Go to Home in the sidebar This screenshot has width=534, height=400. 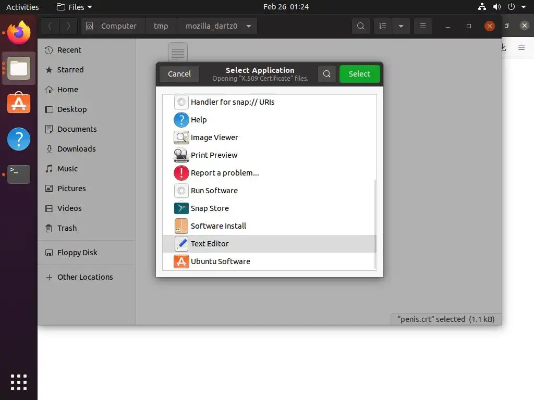tap(87, 90)
